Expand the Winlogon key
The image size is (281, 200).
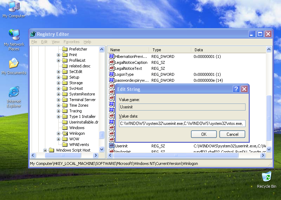[x=58, y=133]
